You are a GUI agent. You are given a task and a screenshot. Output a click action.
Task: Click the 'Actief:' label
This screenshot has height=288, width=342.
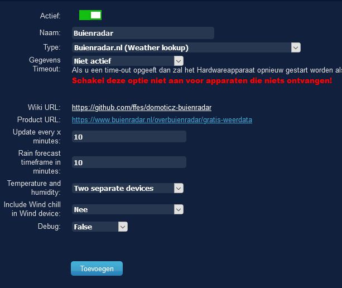click(50, 16)
